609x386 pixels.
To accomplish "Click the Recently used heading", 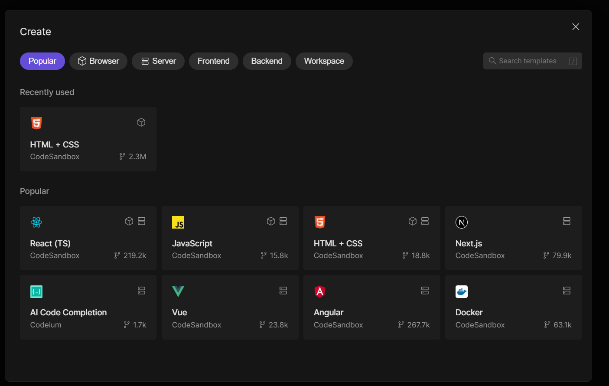I will pyautogui.click(x=47, y=92).
